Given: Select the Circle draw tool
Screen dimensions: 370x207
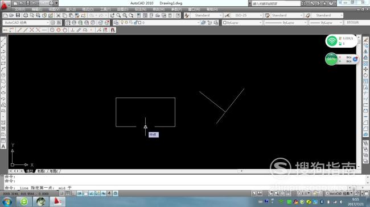Looking at the screenshot, I should coord(3,75).
